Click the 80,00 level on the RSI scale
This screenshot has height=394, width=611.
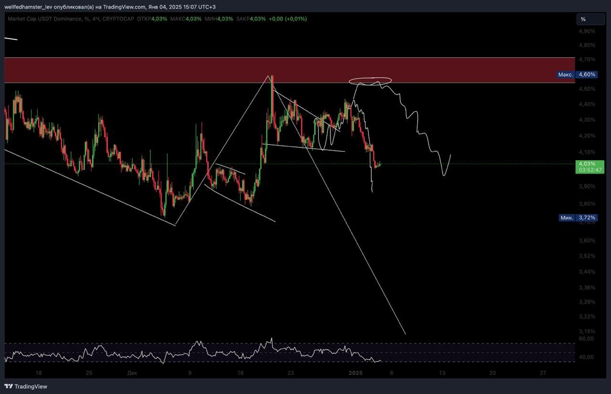(586, 339)
